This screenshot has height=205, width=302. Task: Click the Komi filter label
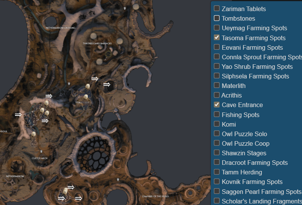pos(229,124)
